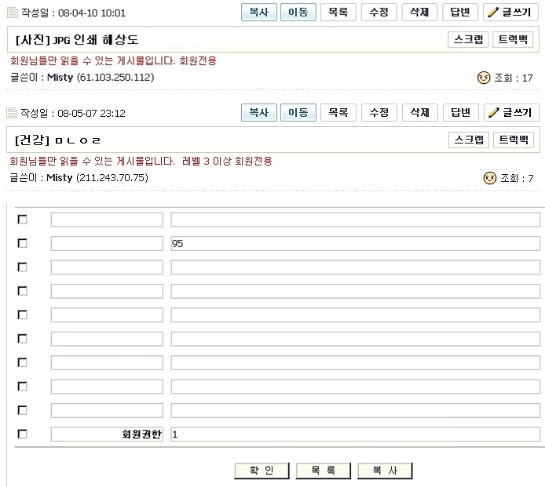Open 목록 for the 08-05-07 post
The width and height of the screenshot is (545, 487).
(338, 112)
